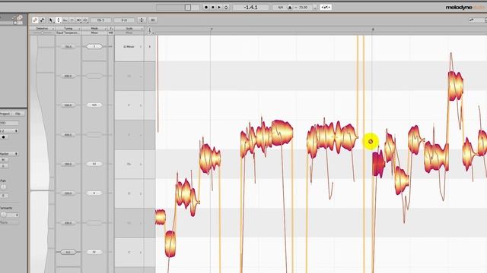Click the D Minor scale cell

coord(129,47)
